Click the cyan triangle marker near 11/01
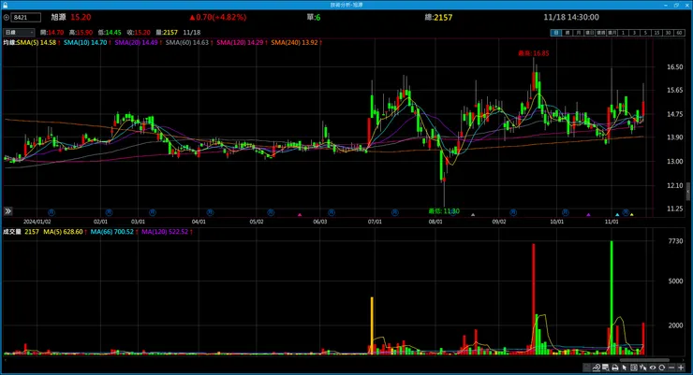Image resolution: width=693 pixels, height=375 pixels. pyautogui.click(x=617, y=215)
